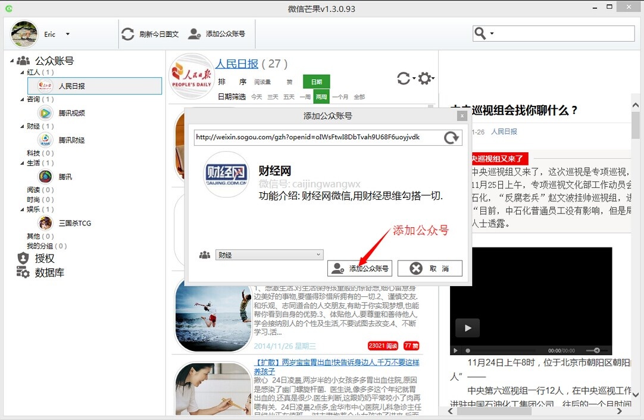Click the 添加公众账号 toolbar button
644x420 pixels.
coord(217,34)
